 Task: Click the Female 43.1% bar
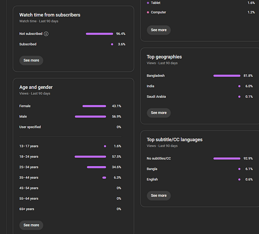click(x=94, y=106)
